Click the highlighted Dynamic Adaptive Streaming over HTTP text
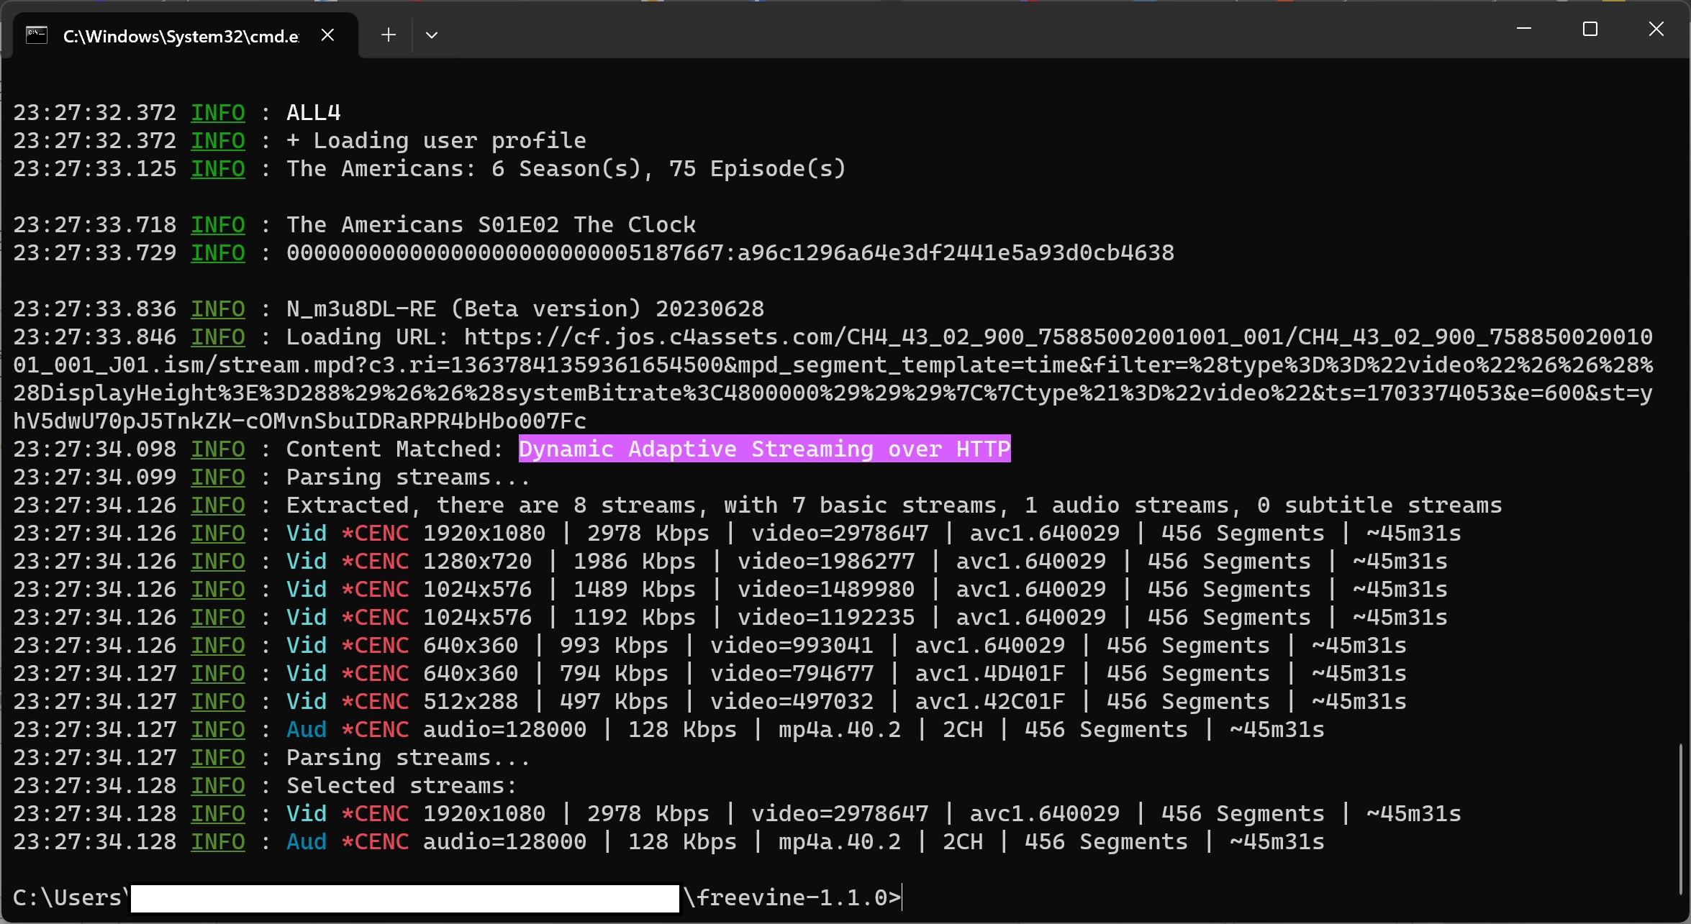The image size is (1691, 924). (x=764, y=449)
